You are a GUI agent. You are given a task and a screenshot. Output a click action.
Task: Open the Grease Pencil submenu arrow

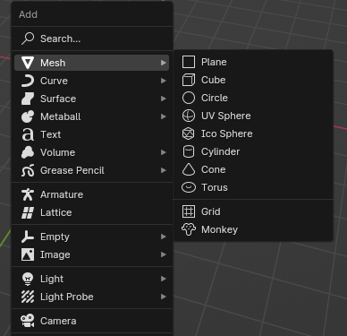(163, 170)
